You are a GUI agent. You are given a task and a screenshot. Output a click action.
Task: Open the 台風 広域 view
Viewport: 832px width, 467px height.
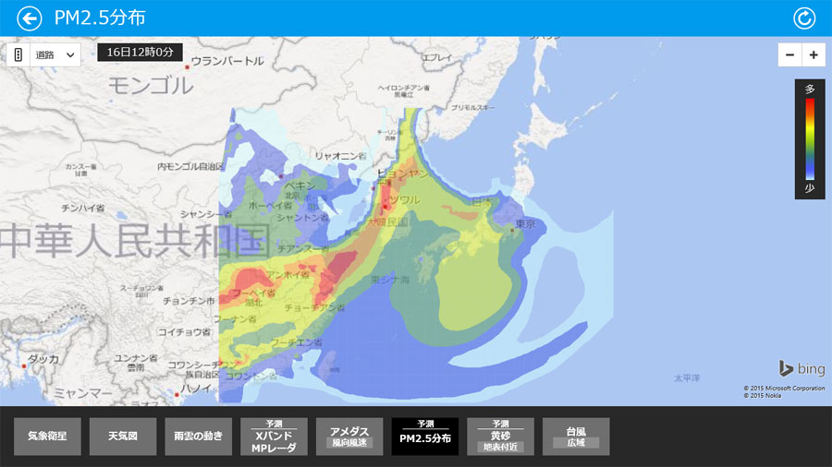coord(576,437)
